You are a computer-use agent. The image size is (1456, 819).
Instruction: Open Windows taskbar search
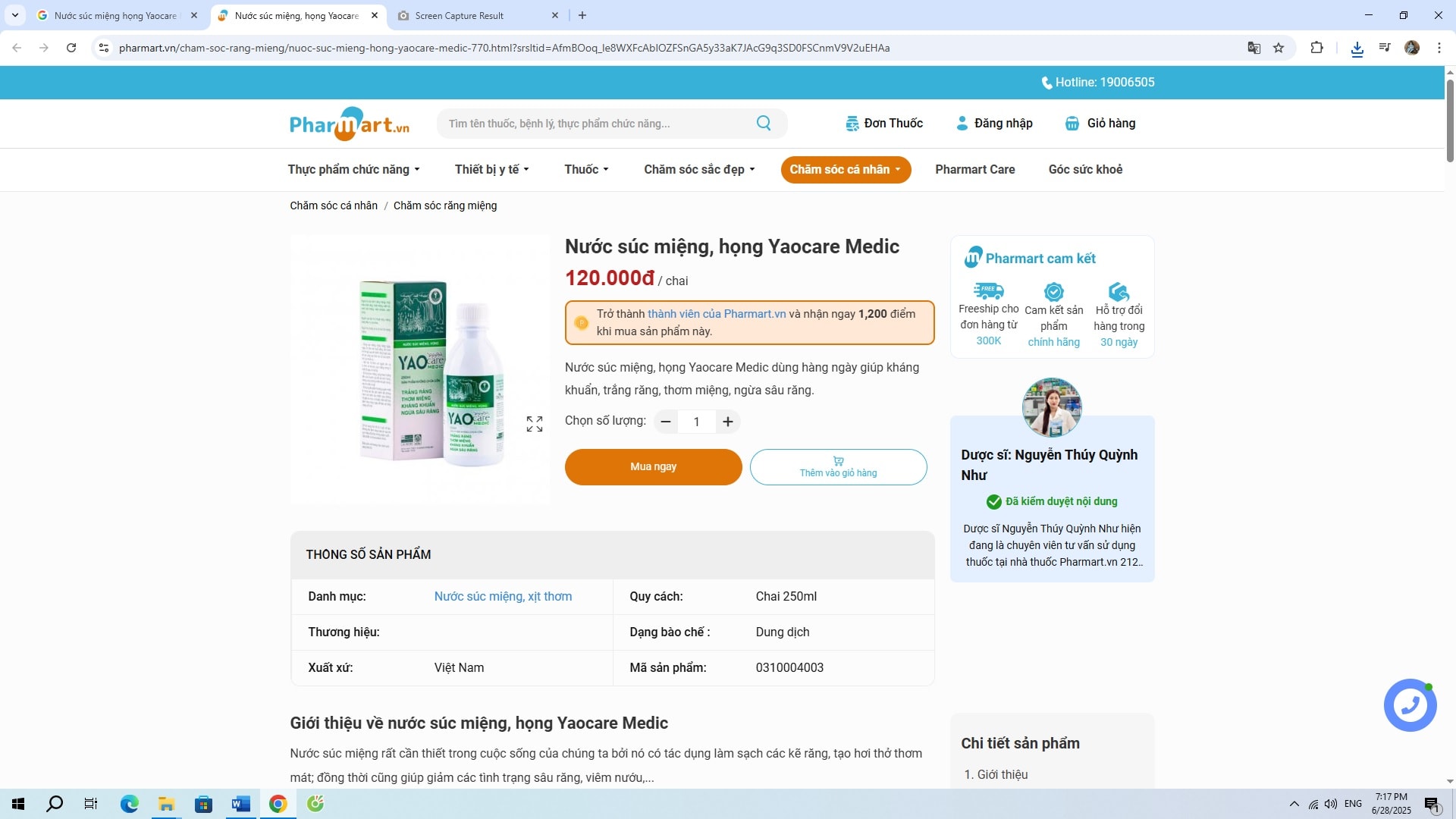coord(55,804)
